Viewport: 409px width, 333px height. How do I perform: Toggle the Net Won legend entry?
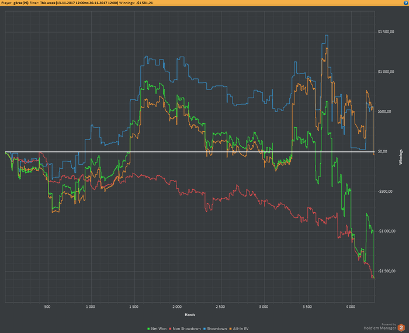(157, 329)
